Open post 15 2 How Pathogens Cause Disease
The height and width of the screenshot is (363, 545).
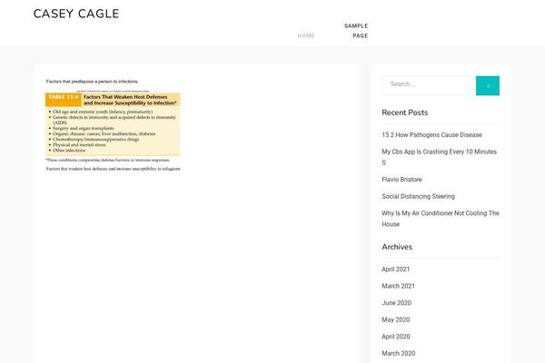(431, 135)
